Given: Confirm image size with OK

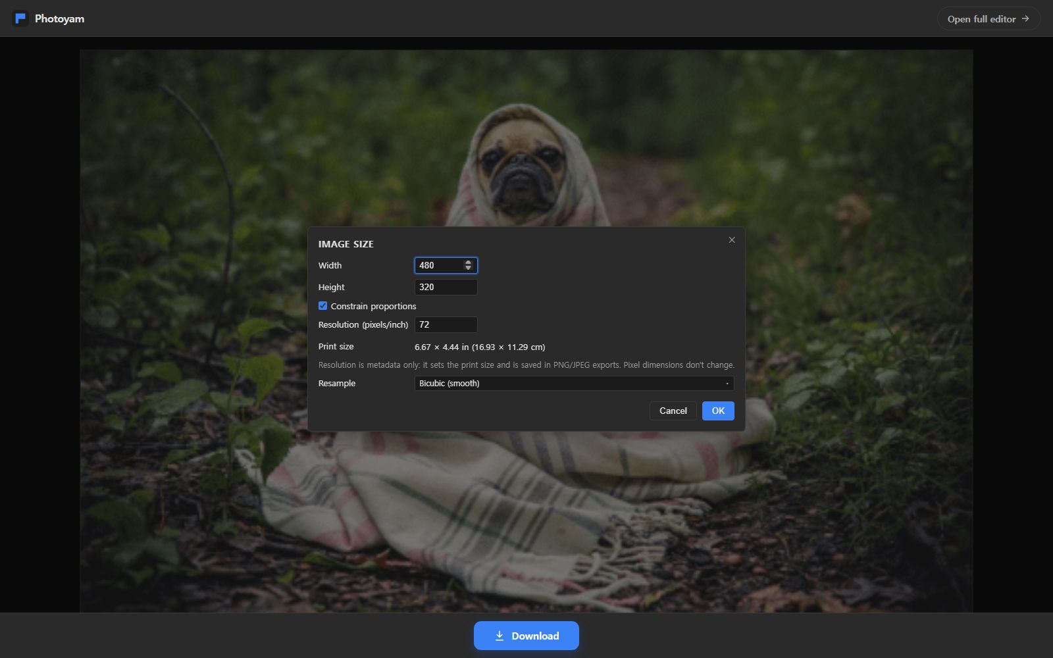Looking at the screenshot, I should (718, 411).
